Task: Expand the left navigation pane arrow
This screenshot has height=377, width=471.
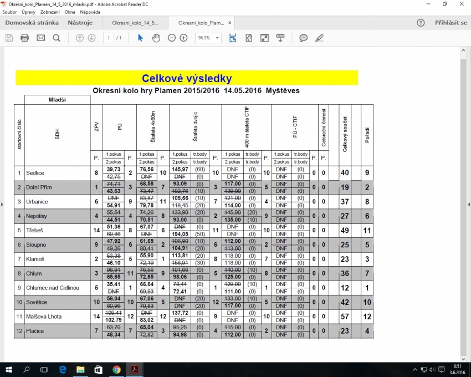Action: pos(2,204)
